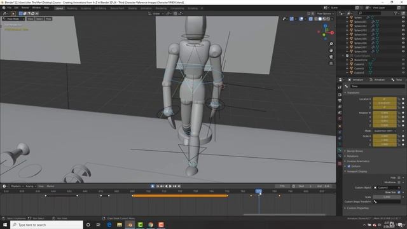
Task: Open the Pose Mode dropdown
Action: click(13, 19)
